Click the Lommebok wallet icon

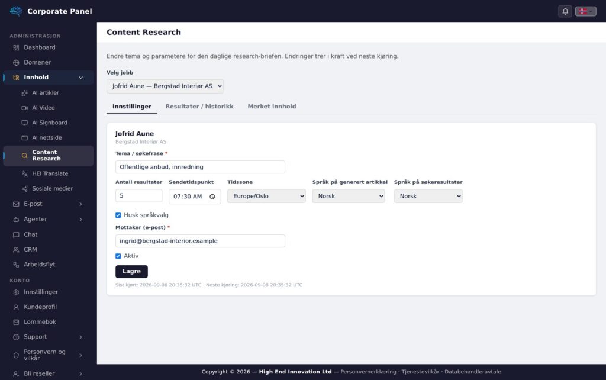(x=16, y=322)
